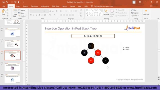Open Customize Quick Access Toolbar dropdown

click(x=23, y=2)
